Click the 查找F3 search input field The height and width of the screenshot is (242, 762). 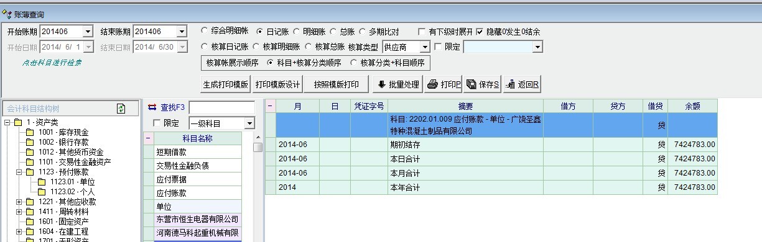[x=221, y=107]
